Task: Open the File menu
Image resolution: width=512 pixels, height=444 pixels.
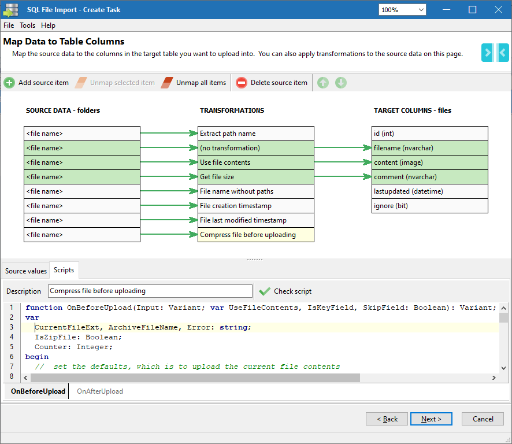Action: tap(9, 25)
